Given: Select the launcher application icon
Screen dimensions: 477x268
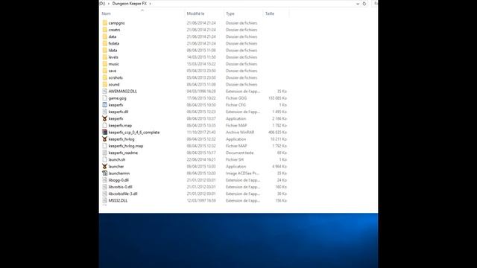Looking at the screenshot, I should click(104, 167).
